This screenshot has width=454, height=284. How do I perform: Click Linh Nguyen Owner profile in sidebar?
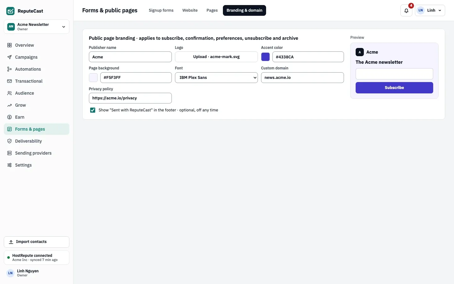pyautogui.click(x=37, y=273)
